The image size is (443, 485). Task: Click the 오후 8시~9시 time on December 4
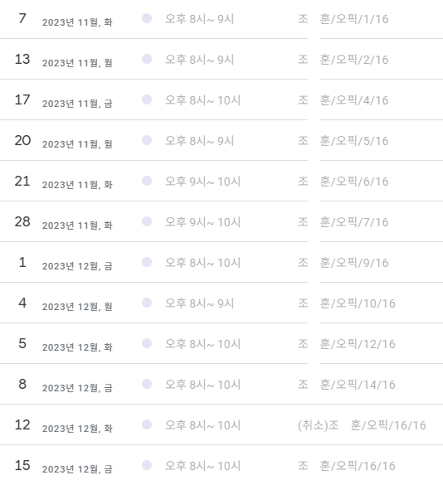click(x=200, y=303)
